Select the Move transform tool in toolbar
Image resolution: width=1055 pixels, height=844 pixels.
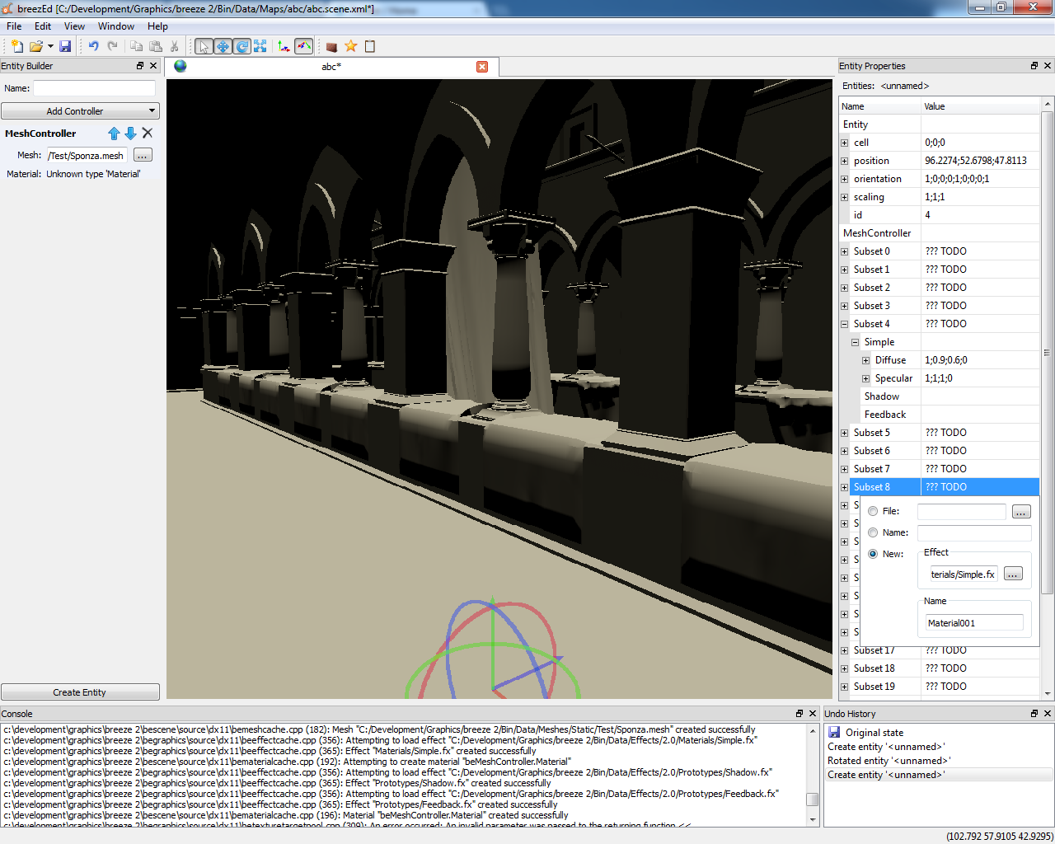coord(223,46)
